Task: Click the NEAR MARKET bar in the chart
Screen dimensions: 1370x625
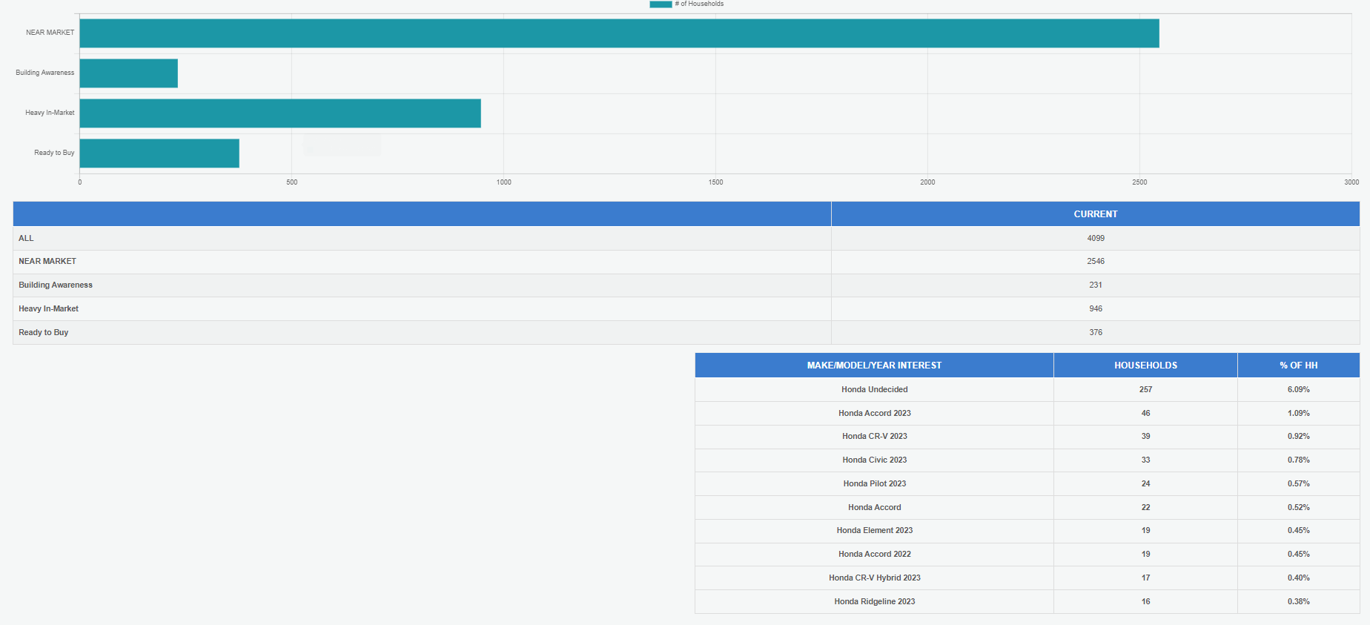Action: pos(619,33)
